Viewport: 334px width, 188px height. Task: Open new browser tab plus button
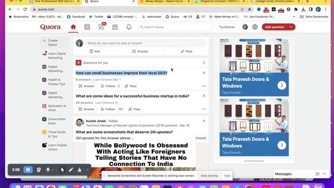pos(307,2)
